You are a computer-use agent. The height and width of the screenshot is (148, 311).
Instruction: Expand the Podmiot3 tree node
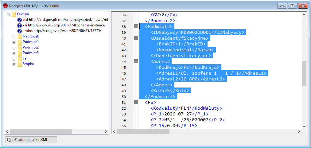click(14, 53)
